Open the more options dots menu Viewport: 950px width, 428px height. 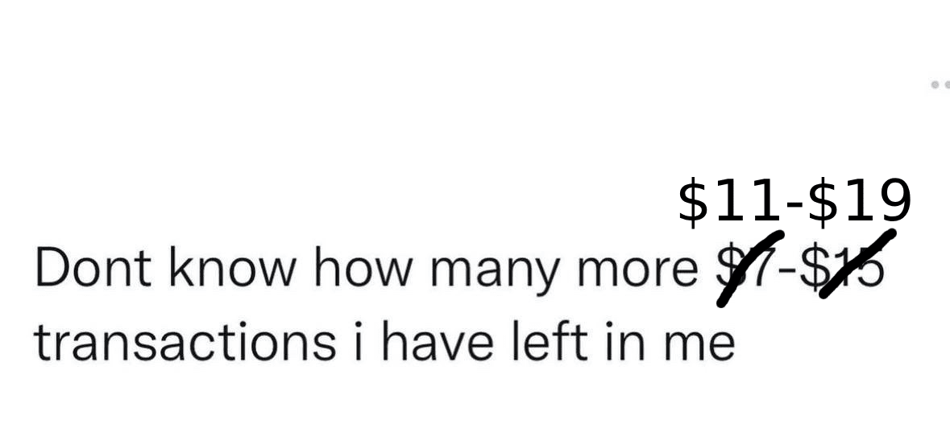[941, 84]
